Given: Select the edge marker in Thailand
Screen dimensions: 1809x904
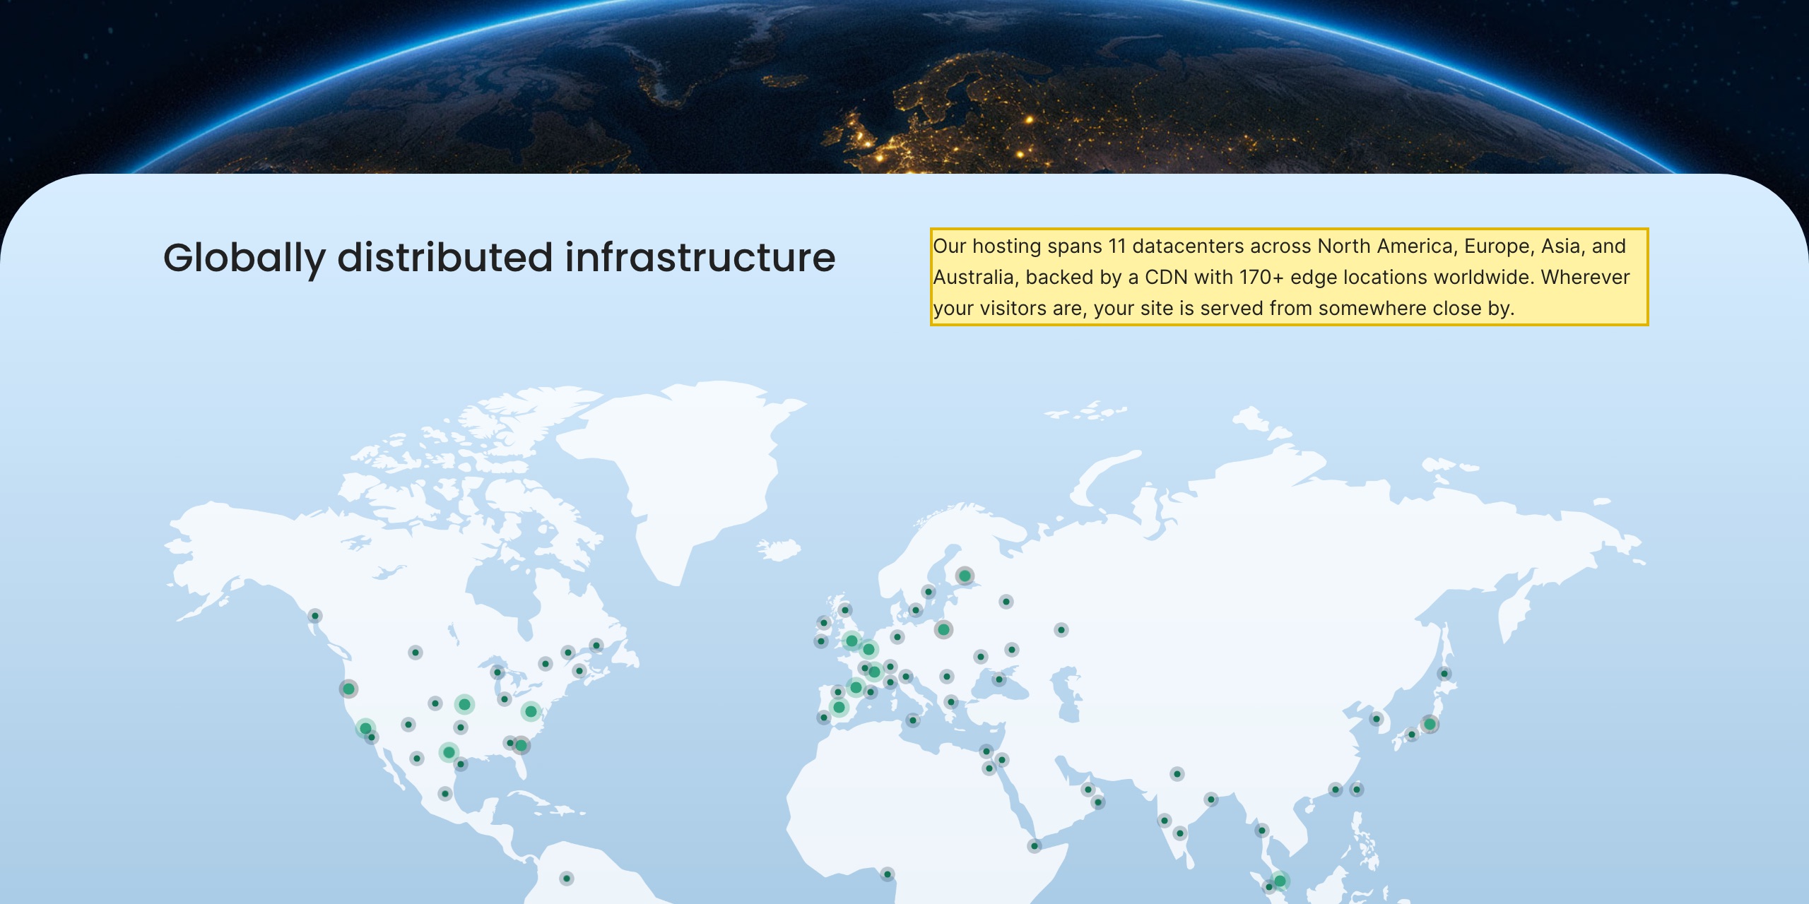Looking at the screenshot, I should click(1261, 830).
